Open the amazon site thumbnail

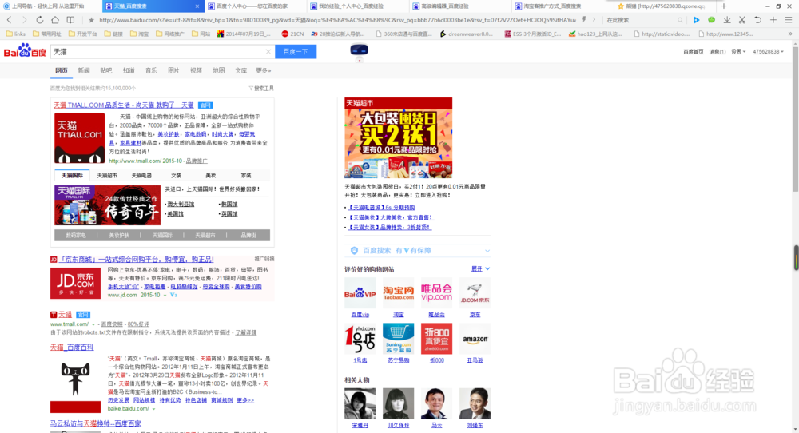[475, 338]
